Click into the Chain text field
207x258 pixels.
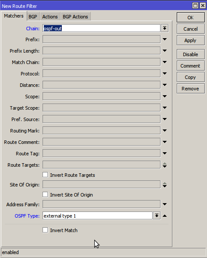pyautogui.click(x=101, y=28)
